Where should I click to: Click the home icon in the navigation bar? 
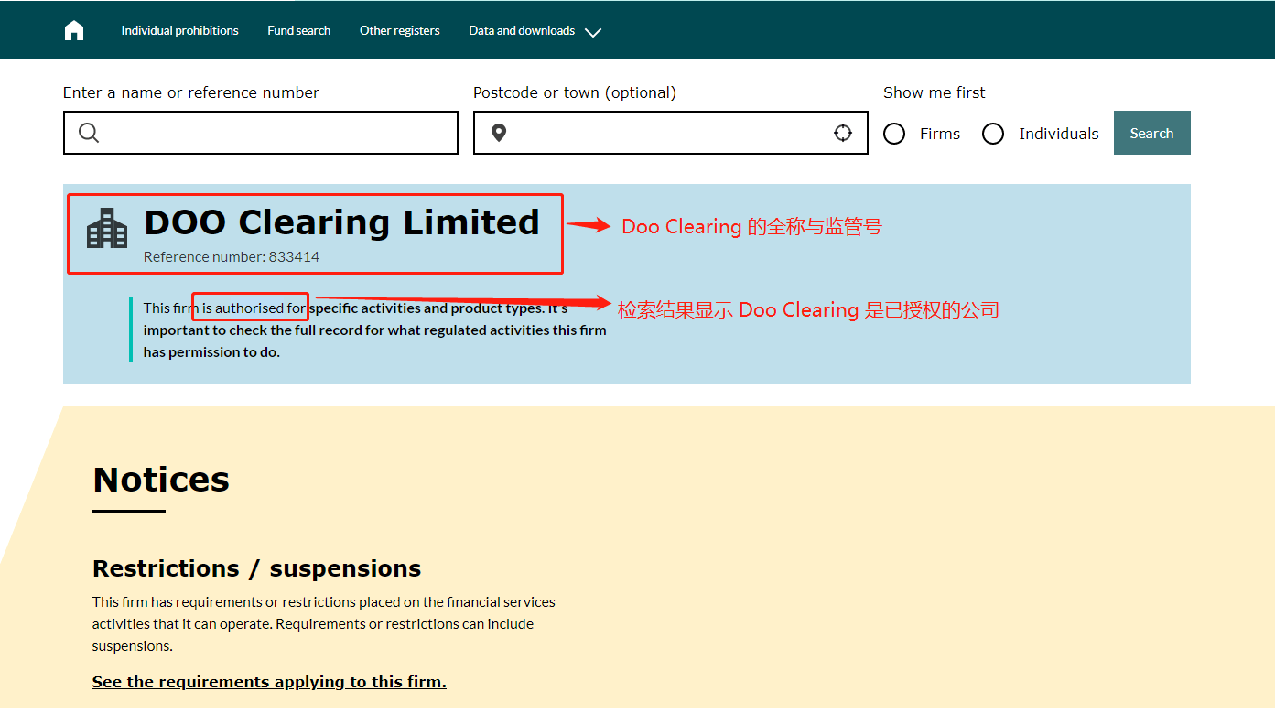(x=73, y=29)
